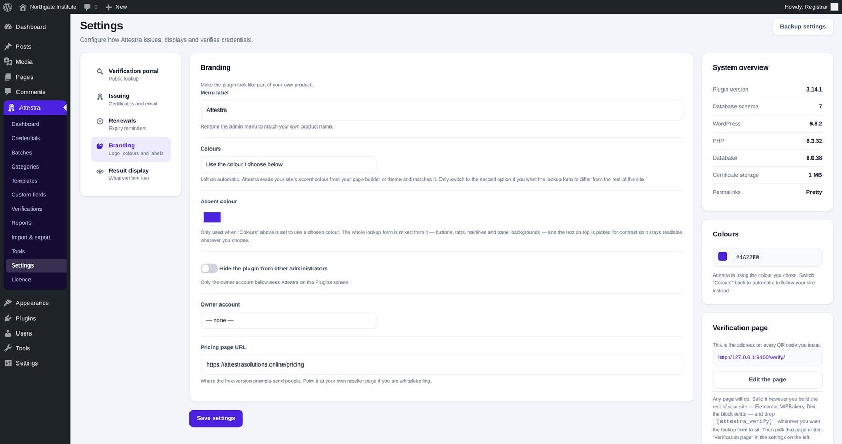The width and height of the screenshot is (842, 444).
Task: Click the Northgate Institute home icon
Action: pos(23,7)
